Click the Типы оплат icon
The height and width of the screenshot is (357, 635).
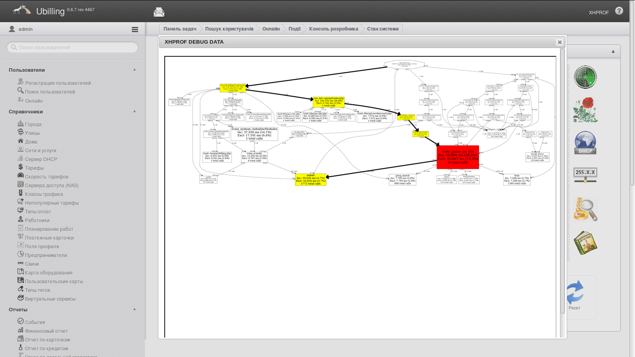tap(21, 211)
